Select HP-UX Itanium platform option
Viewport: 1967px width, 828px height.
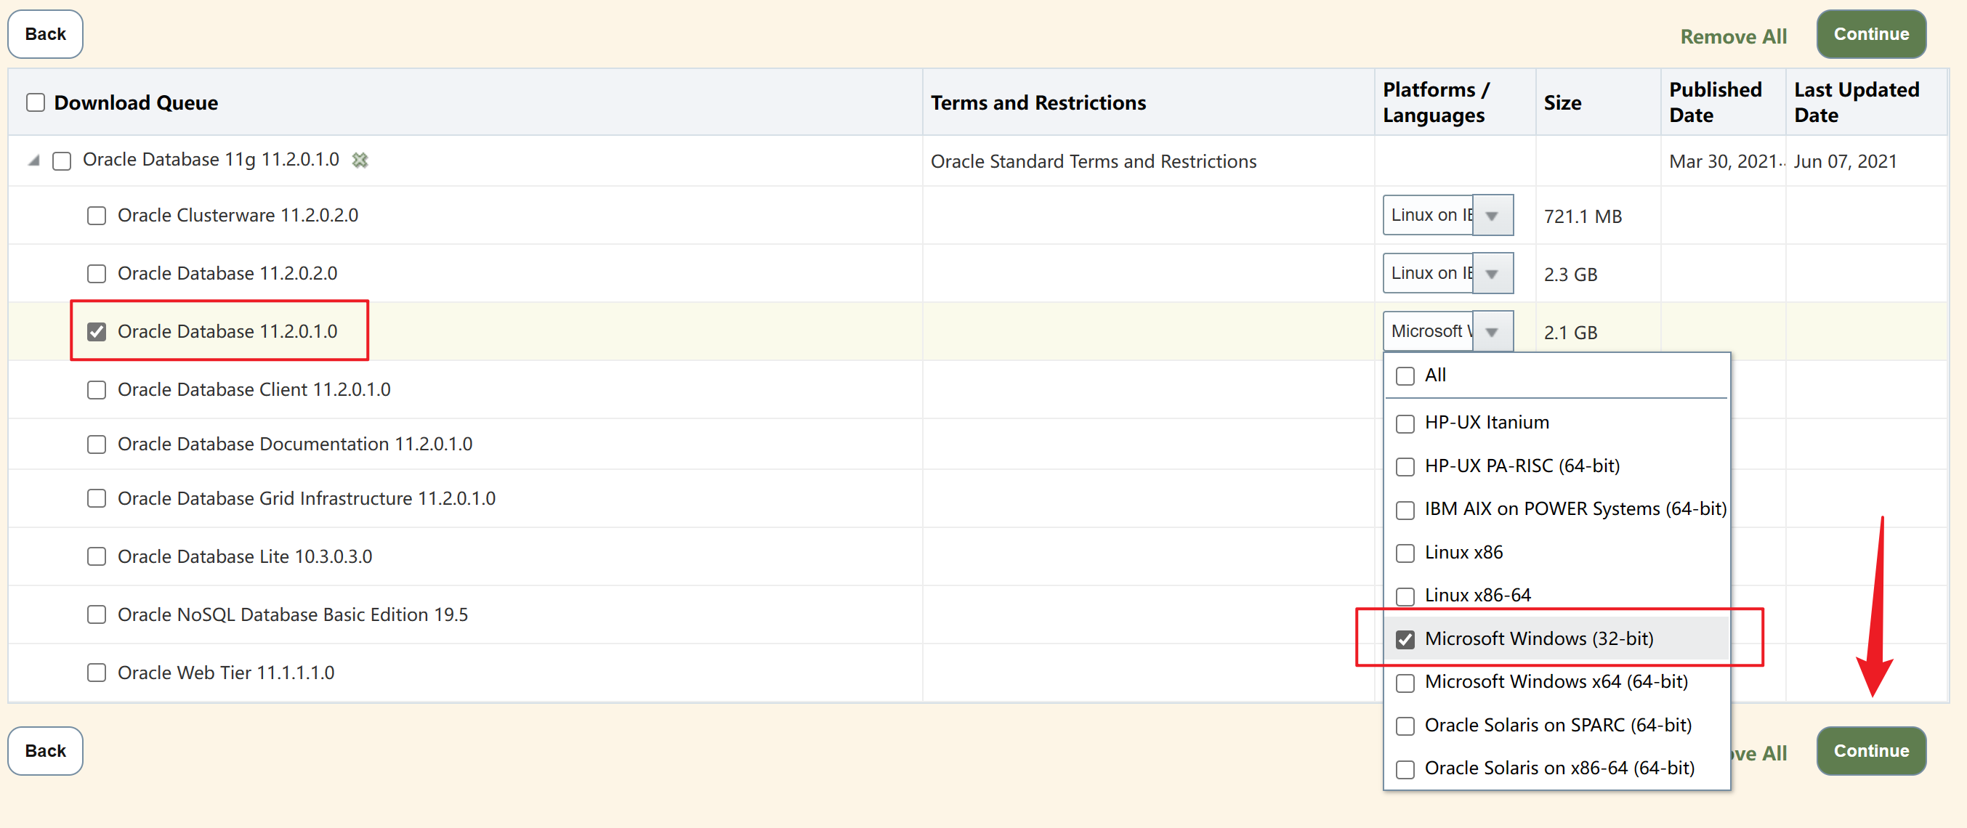[x=1405, y=423]
